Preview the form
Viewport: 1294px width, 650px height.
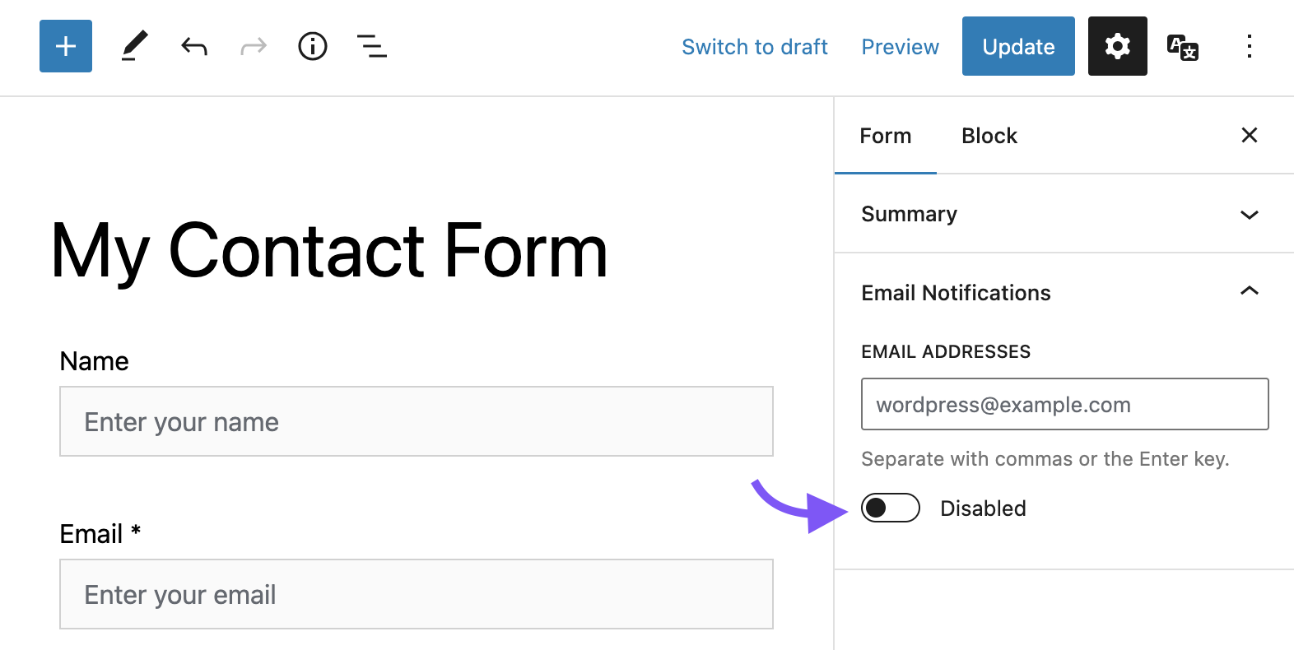(x=901, y=47)
